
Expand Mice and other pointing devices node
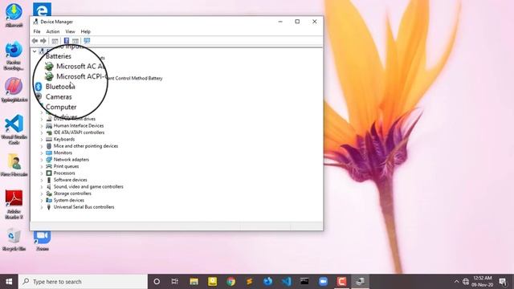[x=42, y=146]
